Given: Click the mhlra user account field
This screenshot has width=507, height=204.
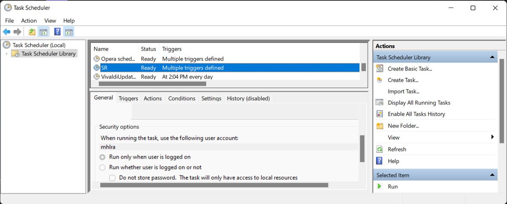Looking at the screenshot, I should [229, 147].
